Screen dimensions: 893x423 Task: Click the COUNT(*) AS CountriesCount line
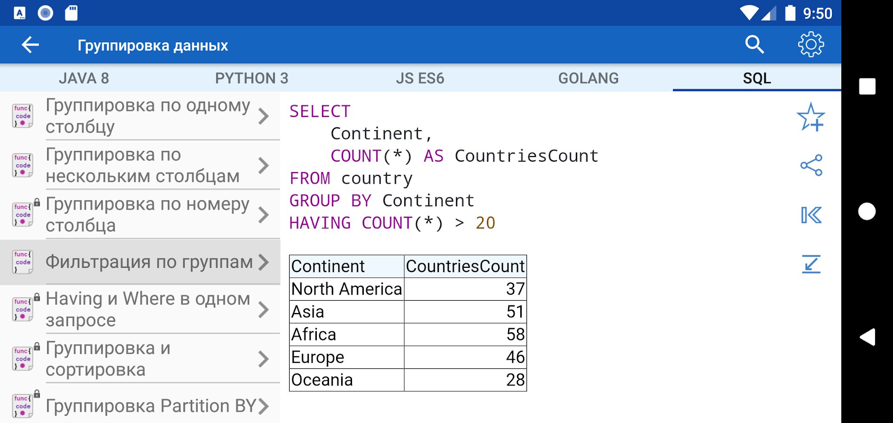coord(464,156)
